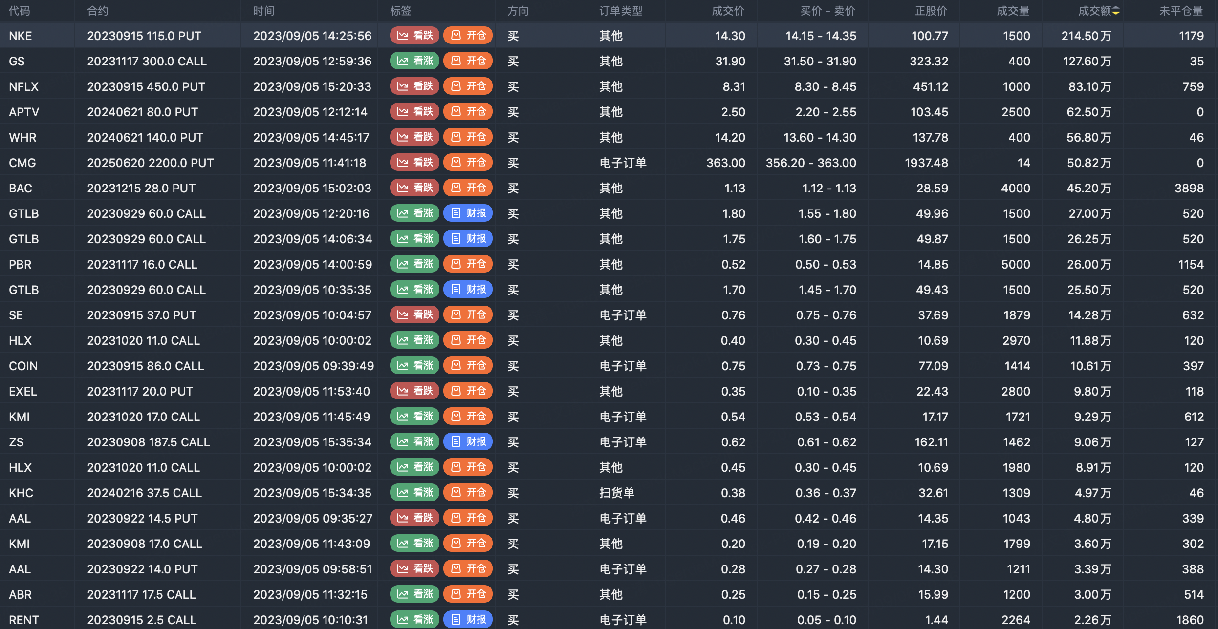Click the sort arrow beside 成交额 header
This screenshot has height=629, width=1218.
click(x=1116, y=11)
